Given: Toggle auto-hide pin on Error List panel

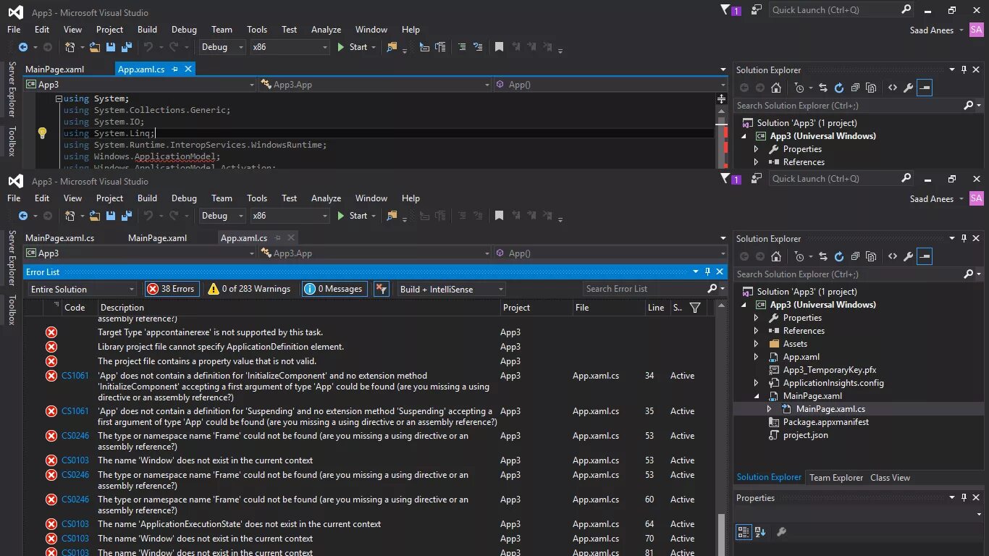Looking at the screenshot, I should [x=707, y=271].
